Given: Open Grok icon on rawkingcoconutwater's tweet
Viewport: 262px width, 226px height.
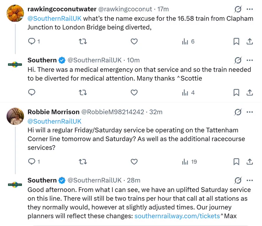Looking at the screenshot, I should [x=238, y=9].
